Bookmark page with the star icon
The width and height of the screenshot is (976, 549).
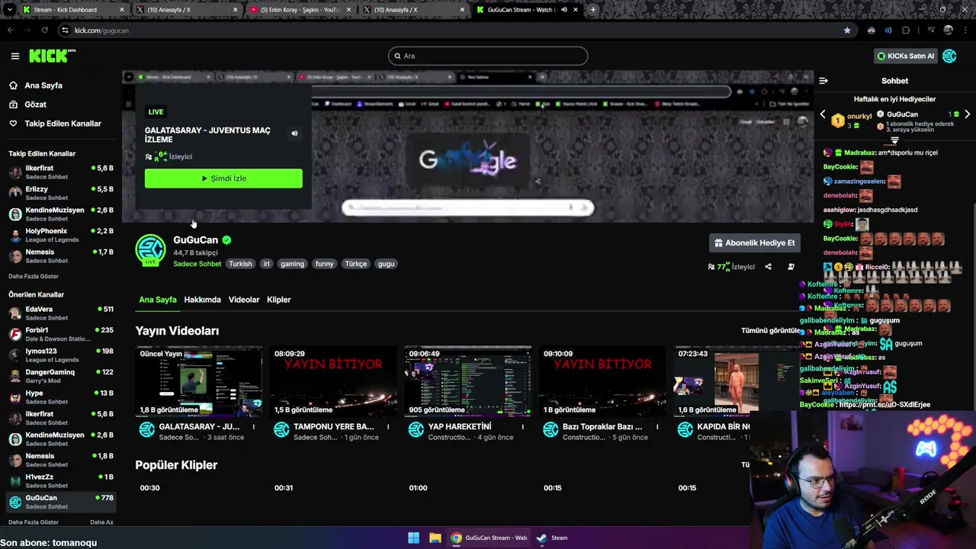point(847,30)
